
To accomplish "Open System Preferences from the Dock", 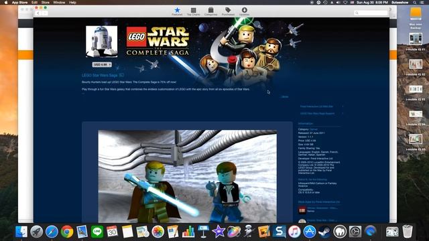I will tap(355, 232).
